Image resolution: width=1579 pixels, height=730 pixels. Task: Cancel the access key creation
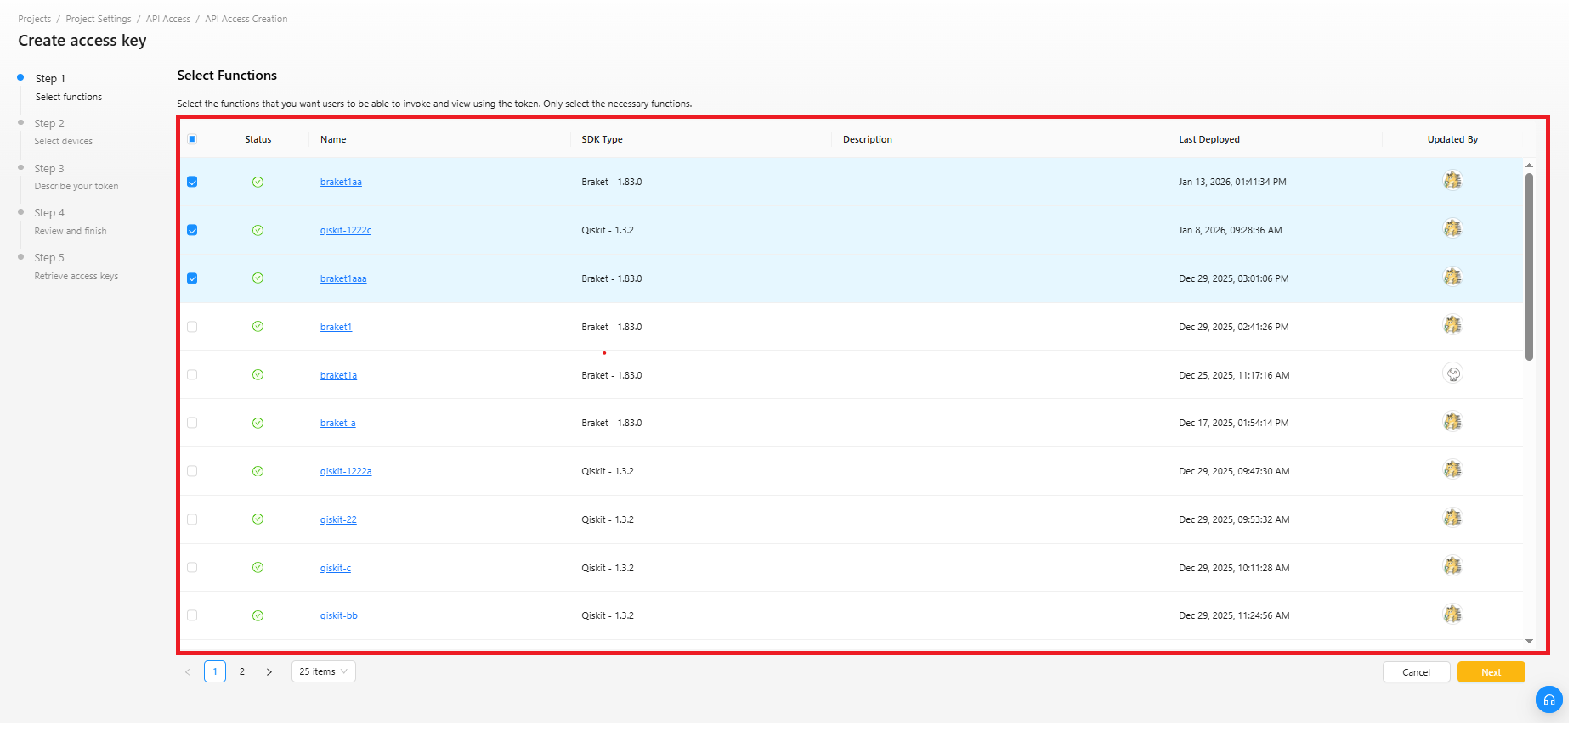(1416, 672)
